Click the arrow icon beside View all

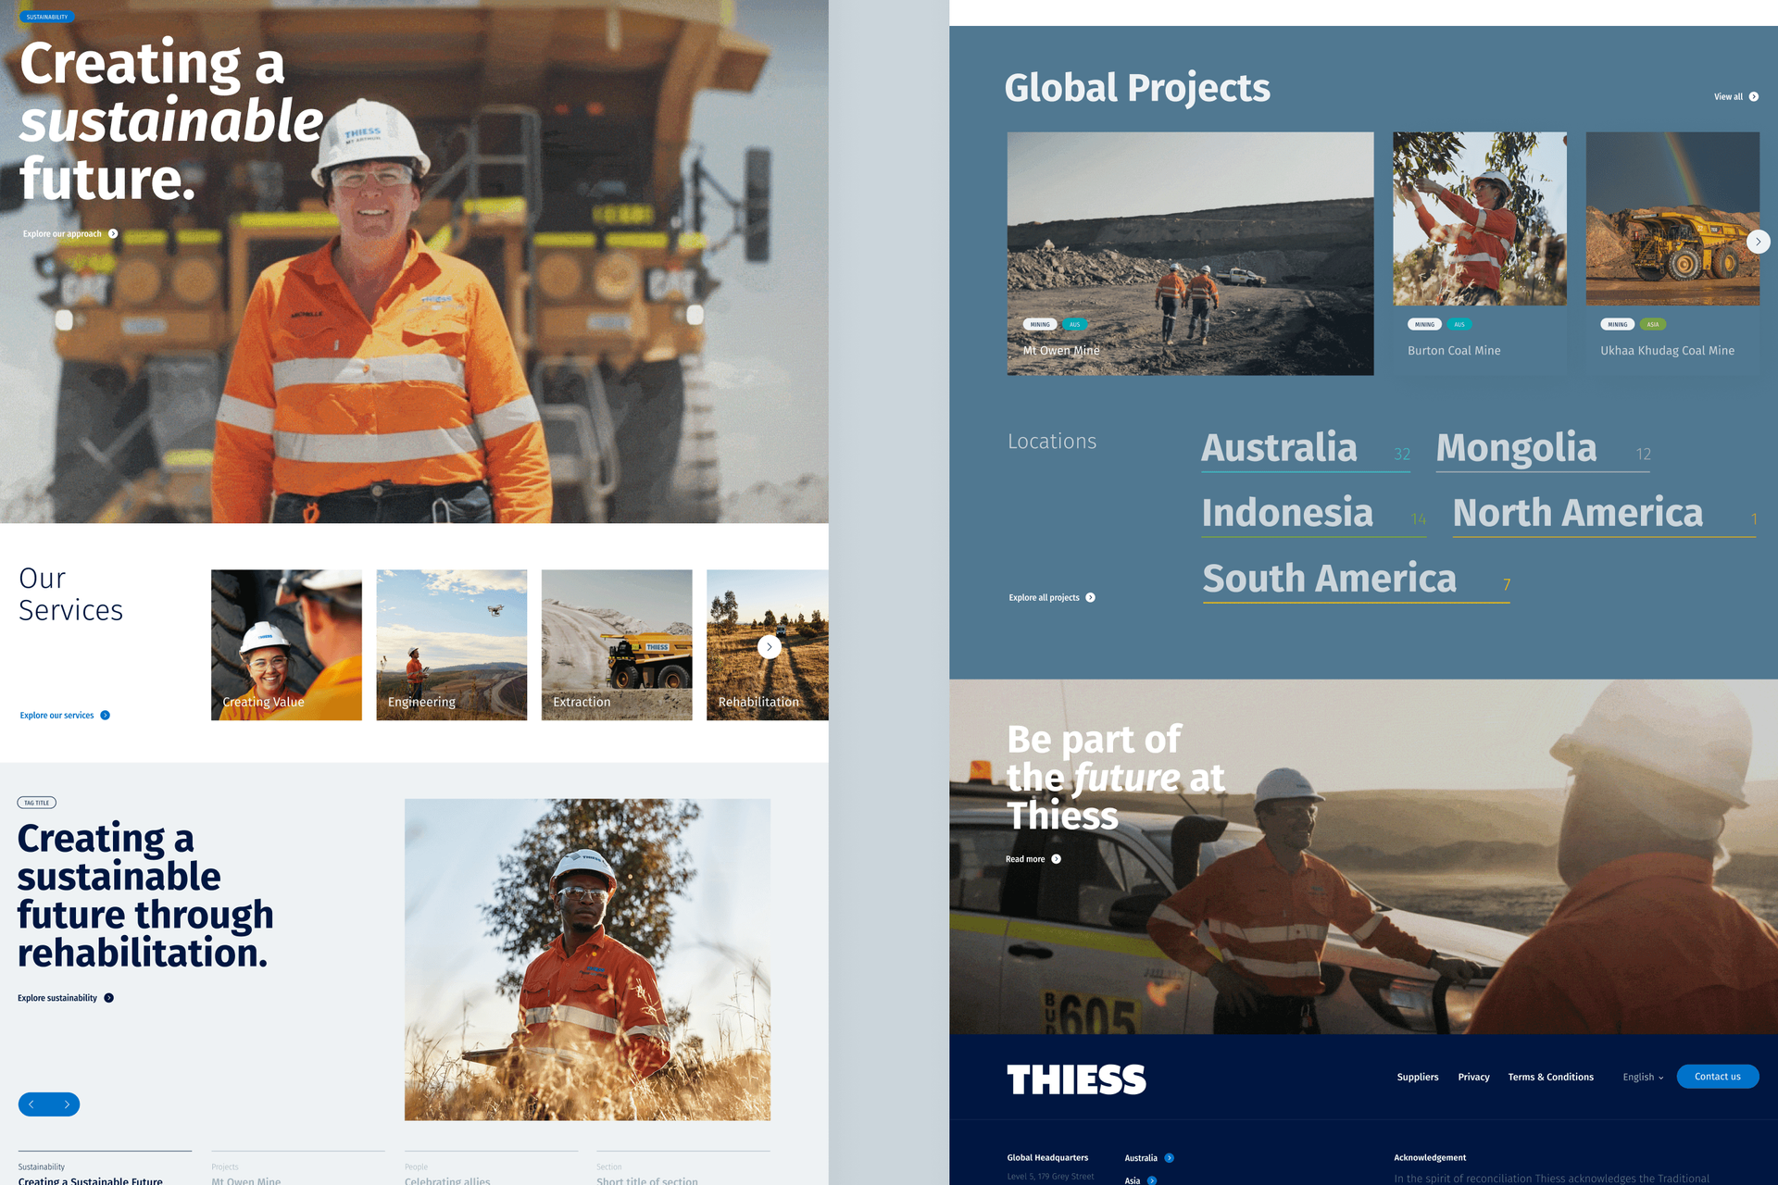point(1754,97)
